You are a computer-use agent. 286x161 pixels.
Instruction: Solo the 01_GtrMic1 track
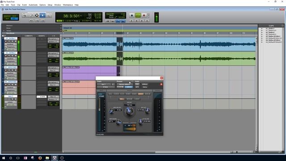[12, 41]
